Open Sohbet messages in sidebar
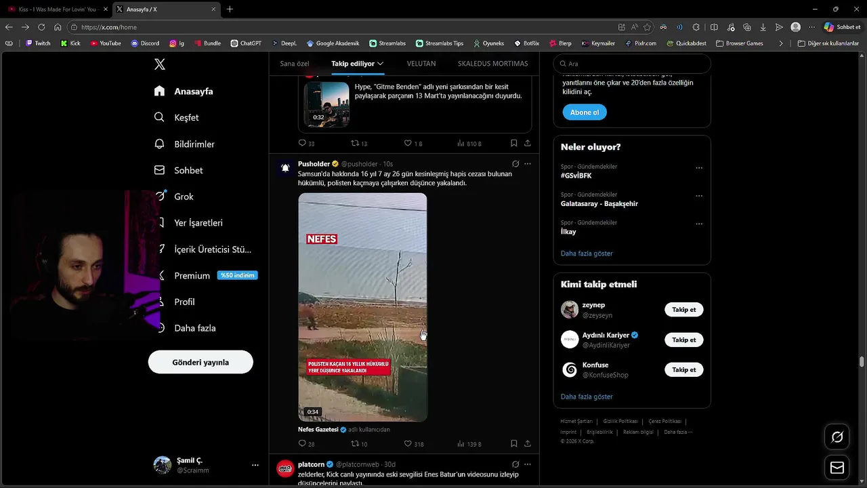Screen dimensions: 867x488 point(179,170)
